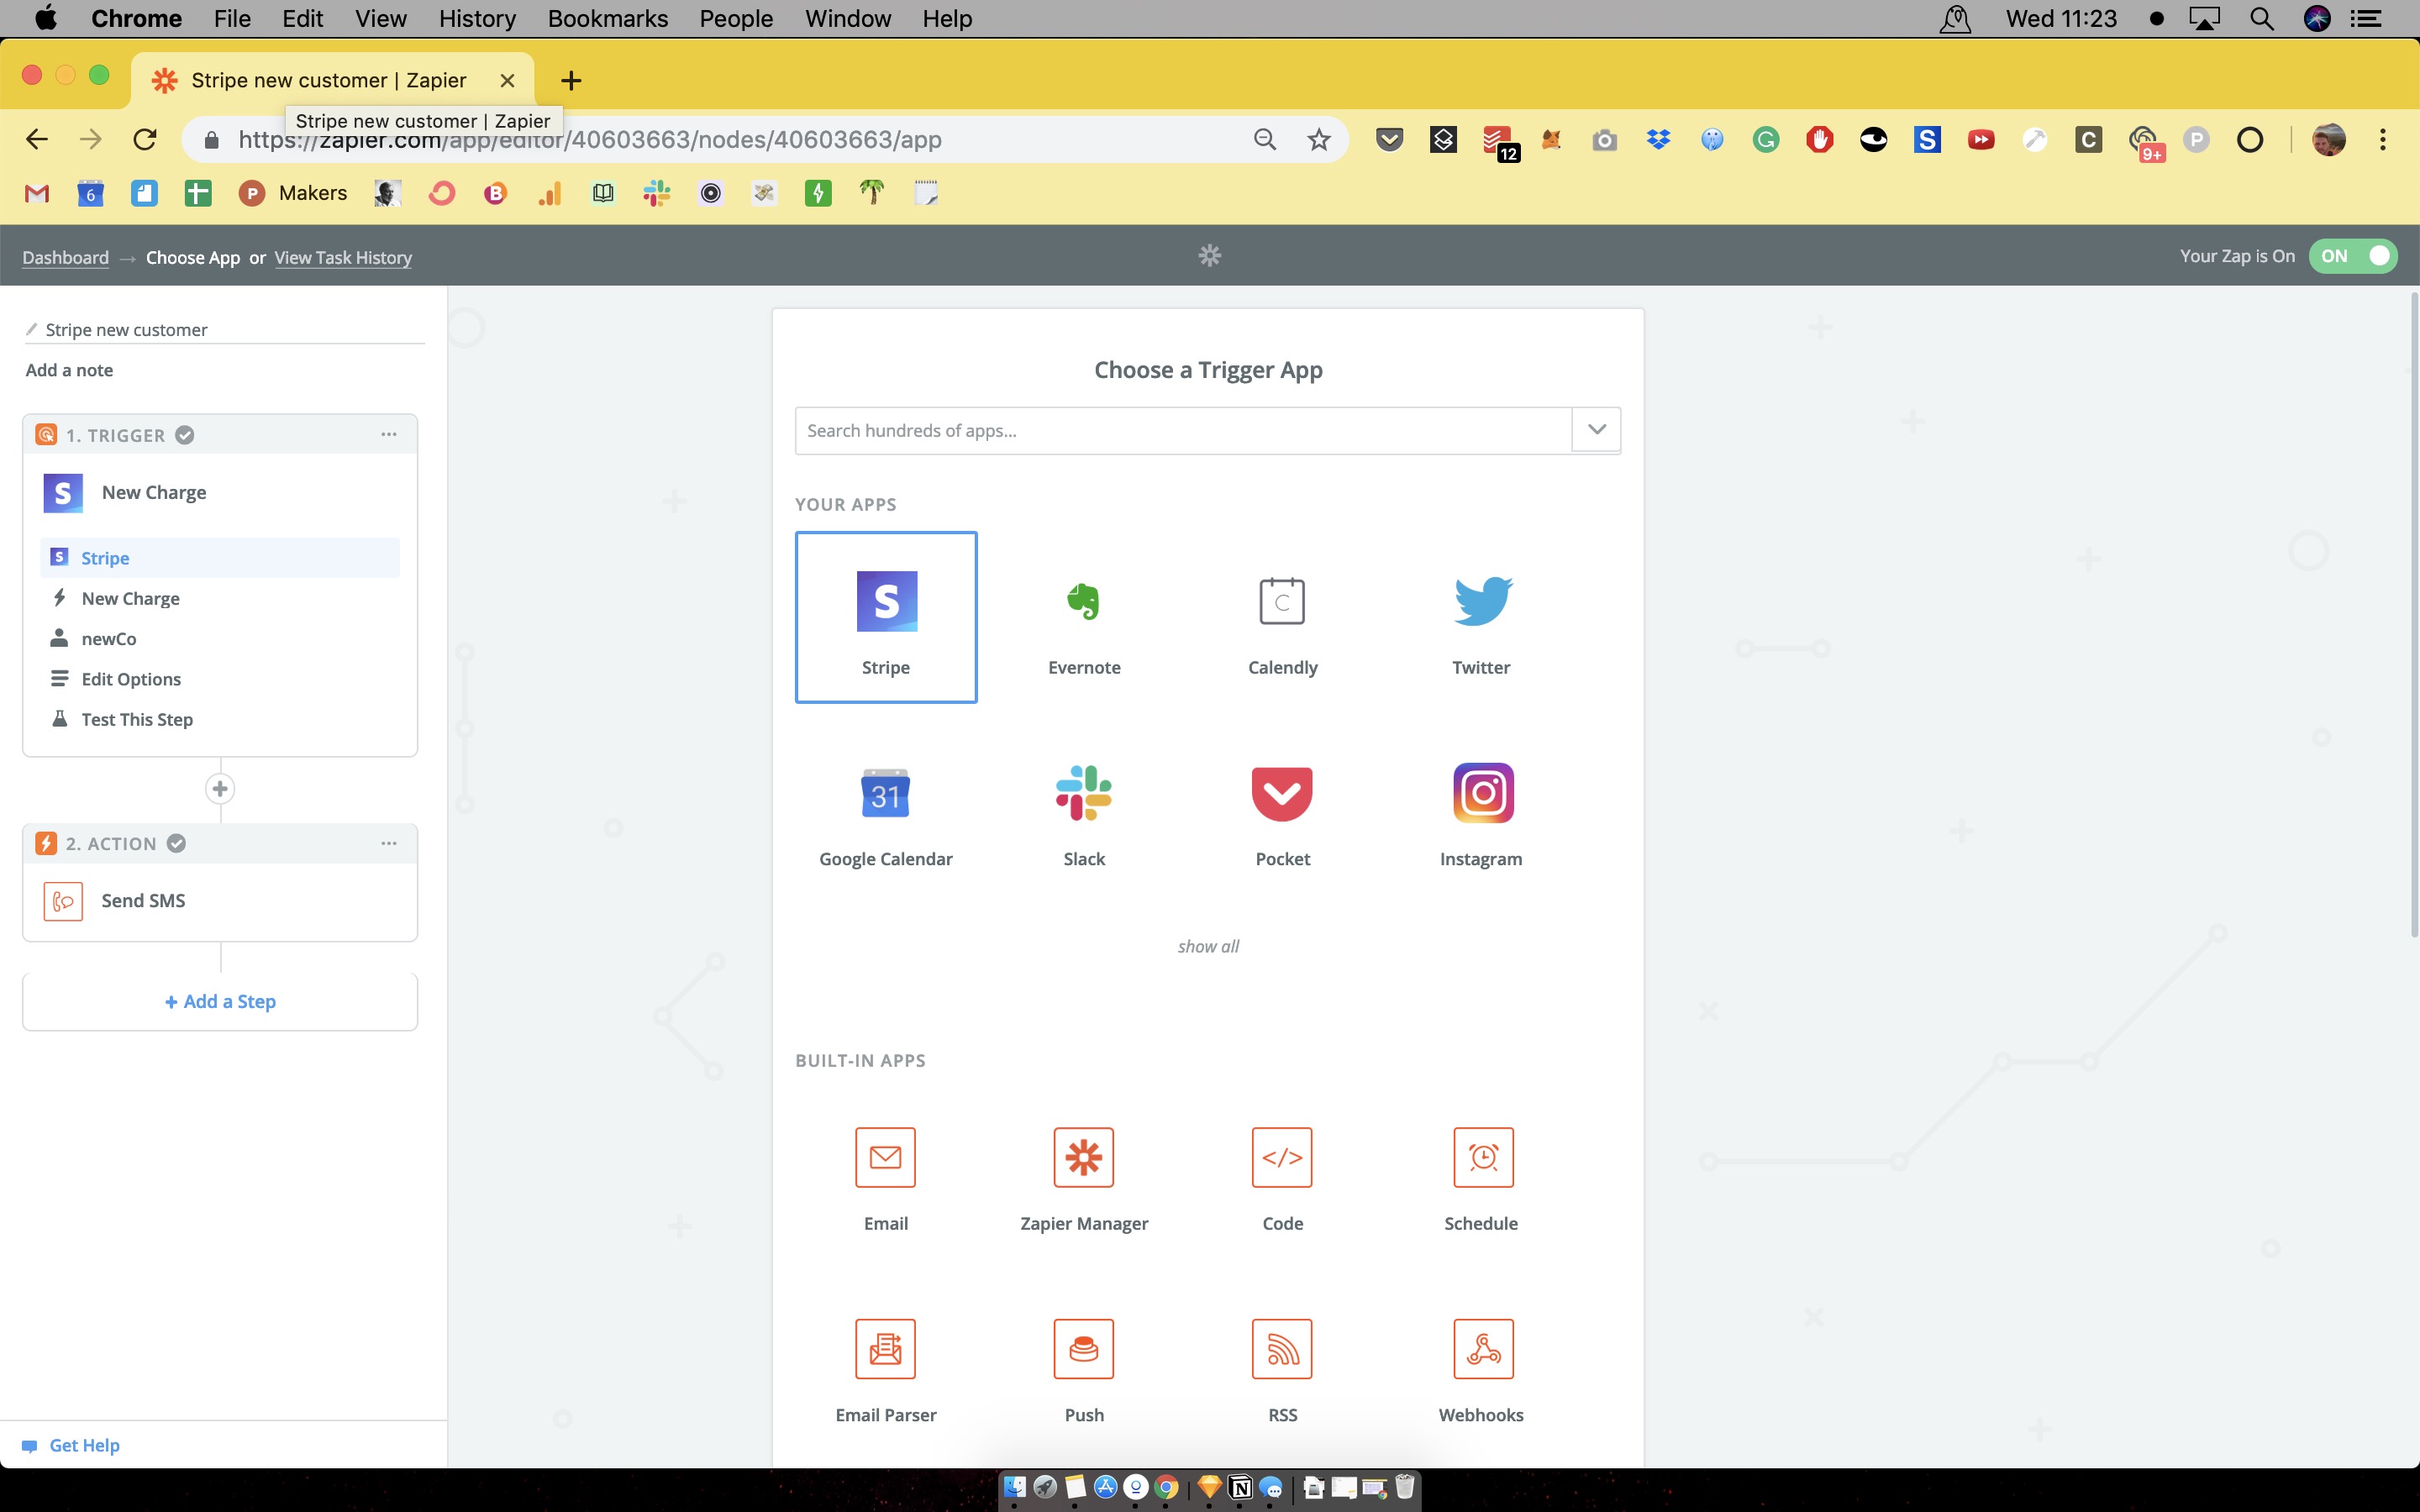Click the Zapier snowflake logo in header
This screenshot has width=2420, height=1512.
tap(1210, 256)
